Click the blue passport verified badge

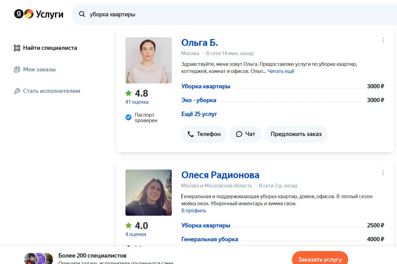coord(128,117)
